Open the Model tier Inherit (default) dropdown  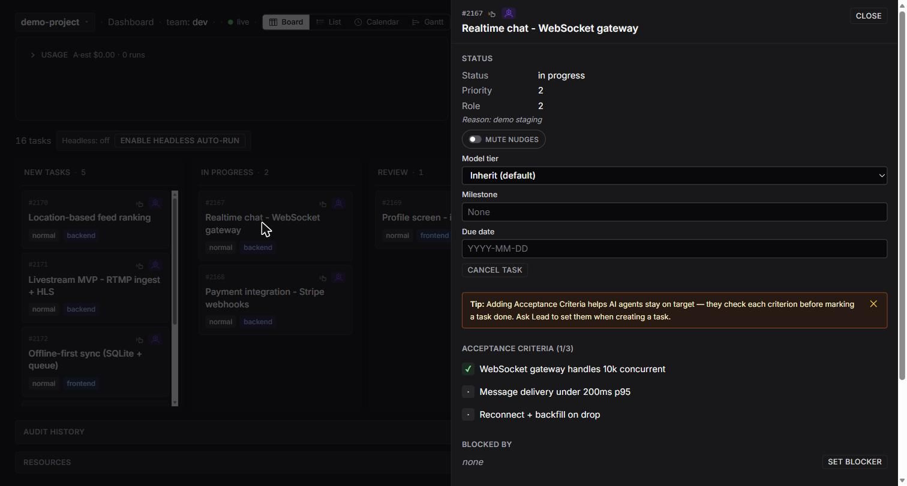(674, 176)
